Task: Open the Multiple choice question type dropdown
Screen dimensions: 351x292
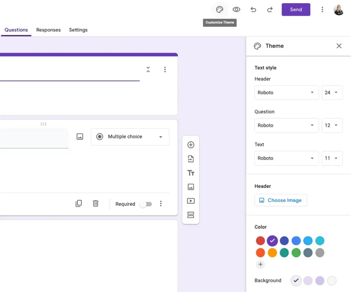Action: coord(130,137)
